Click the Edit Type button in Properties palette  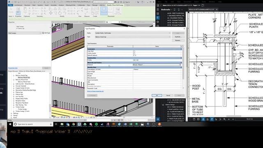point(46,33)
